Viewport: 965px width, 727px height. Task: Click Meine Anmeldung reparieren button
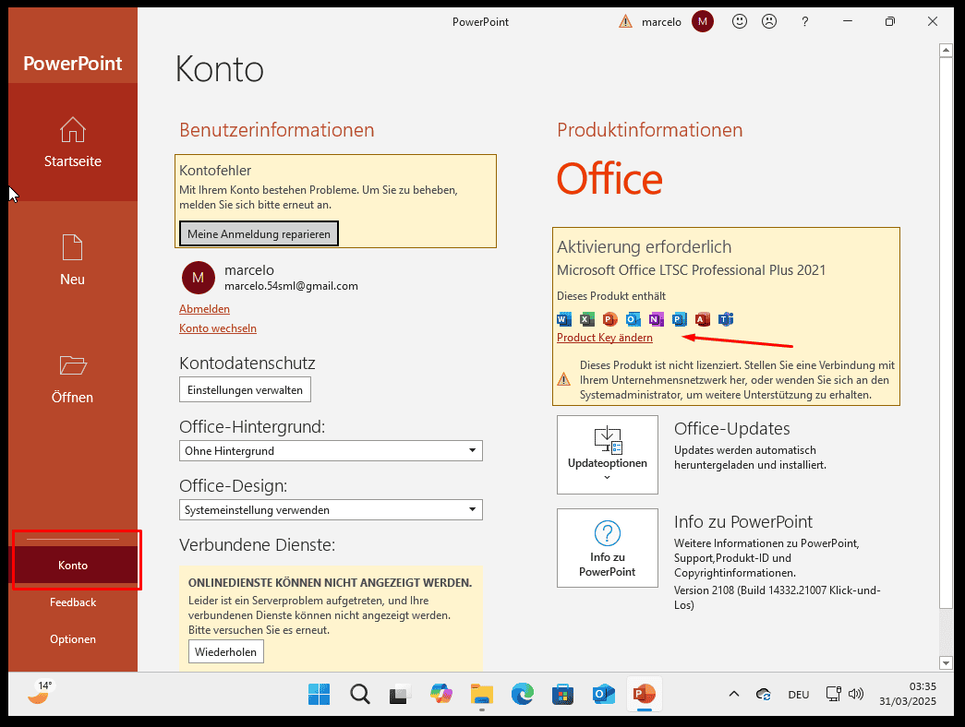coord(259,234)
